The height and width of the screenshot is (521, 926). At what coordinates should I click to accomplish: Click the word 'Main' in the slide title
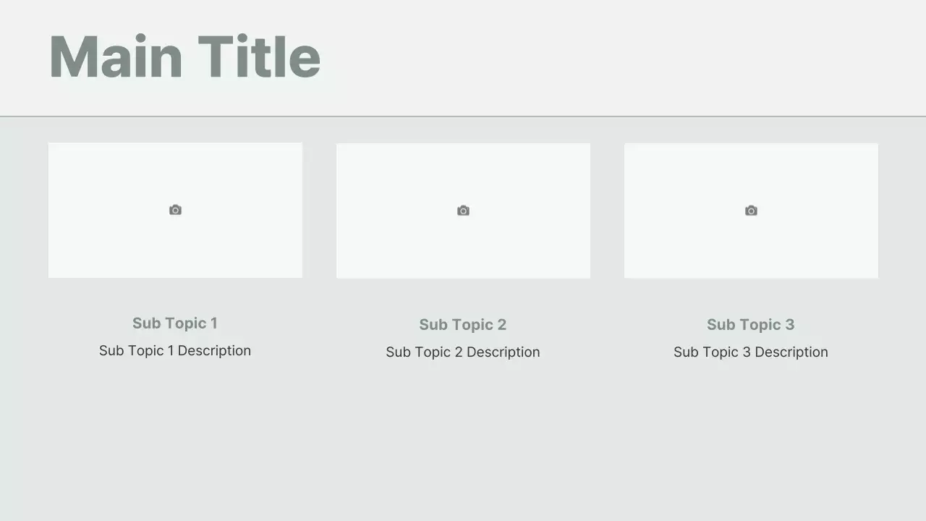pyautogui.click(x=116, y=57)
